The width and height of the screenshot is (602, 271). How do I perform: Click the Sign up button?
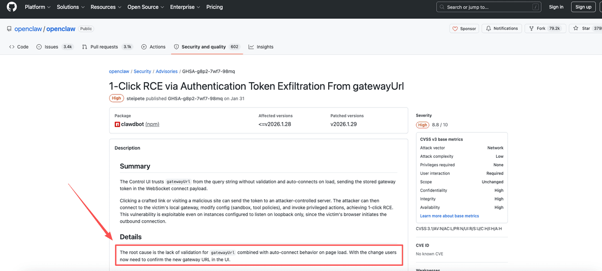(583, 7)
